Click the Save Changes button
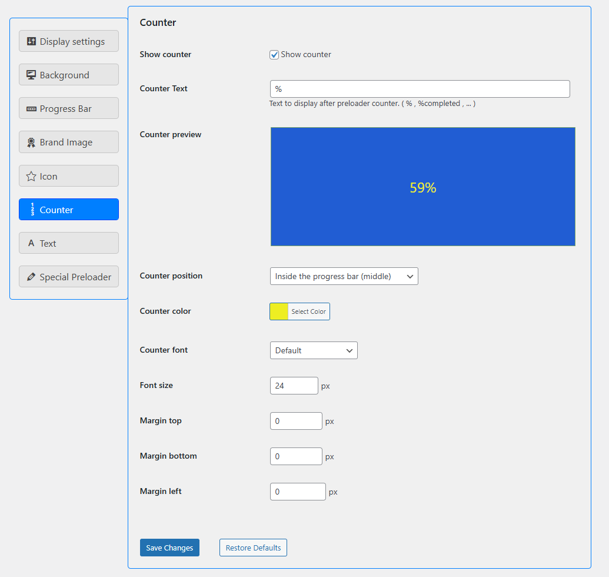Viewport: 609px width, 577px height. (169, 547)
